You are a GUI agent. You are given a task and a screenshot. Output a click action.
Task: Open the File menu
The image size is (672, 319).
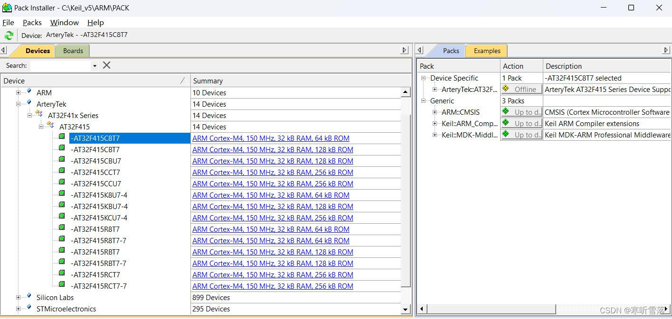8,22
